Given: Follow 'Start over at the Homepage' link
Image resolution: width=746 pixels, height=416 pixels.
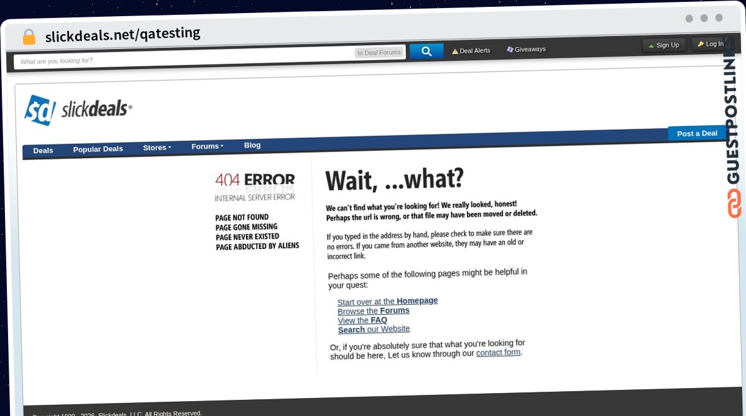Looking at the screenshot, I should point(387,301).
